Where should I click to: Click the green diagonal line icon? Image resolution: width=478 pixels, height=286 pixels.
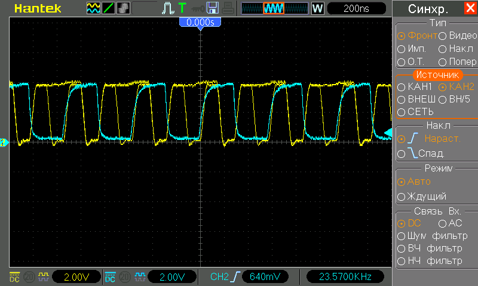pos(109,8)
